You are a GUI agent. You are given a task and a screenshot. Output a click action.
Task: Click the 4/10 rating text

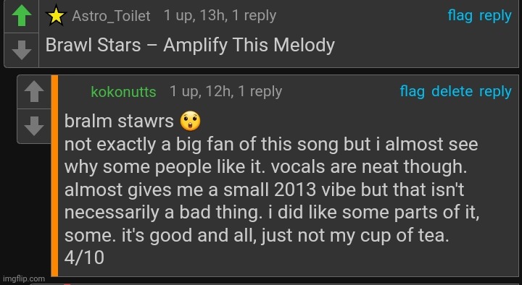[84, 258]
